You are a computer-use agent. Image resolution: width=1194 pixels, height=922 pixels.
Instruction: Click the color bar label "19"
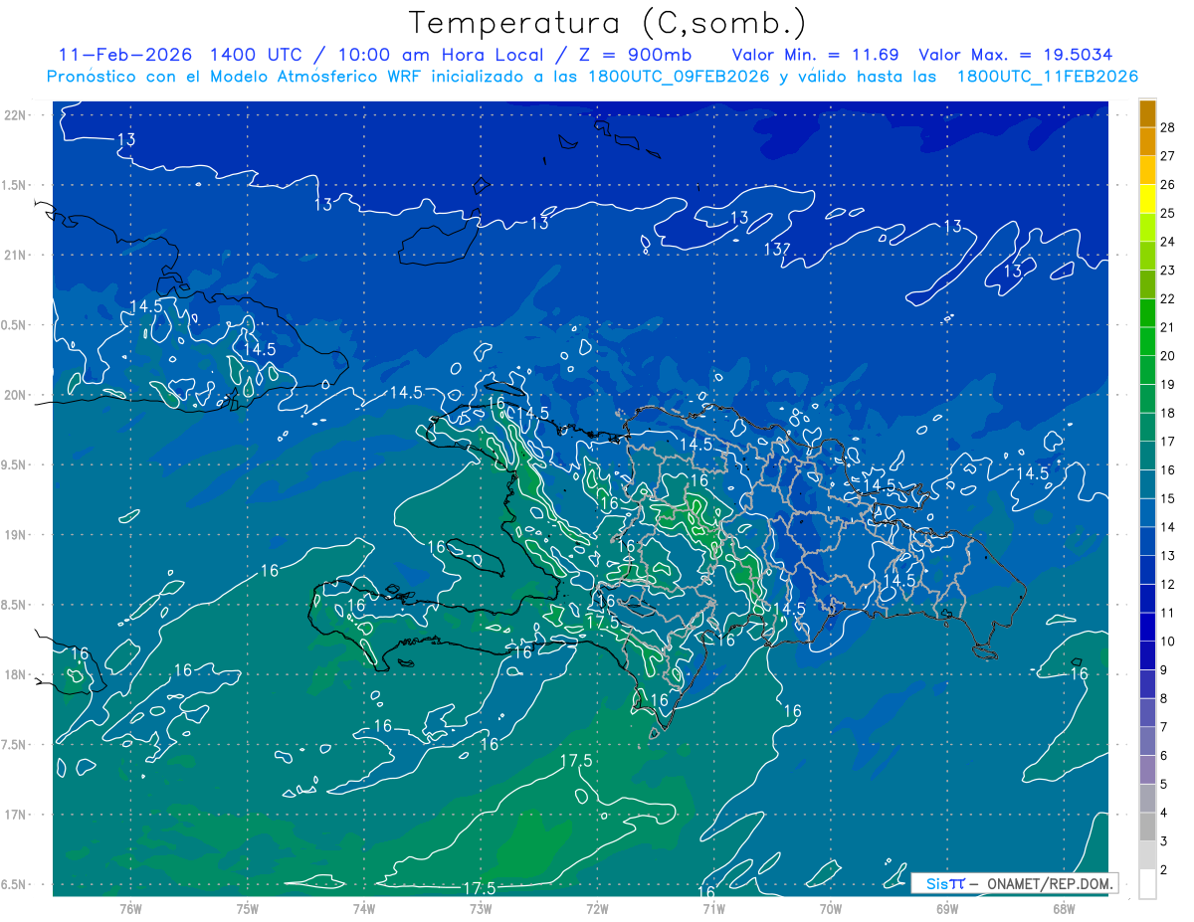point(1168,384)
